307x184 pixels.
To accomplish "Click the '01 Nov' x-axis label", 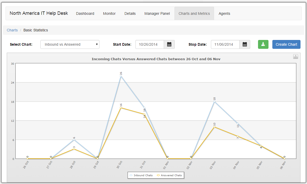I will click(x=166, y=165).
